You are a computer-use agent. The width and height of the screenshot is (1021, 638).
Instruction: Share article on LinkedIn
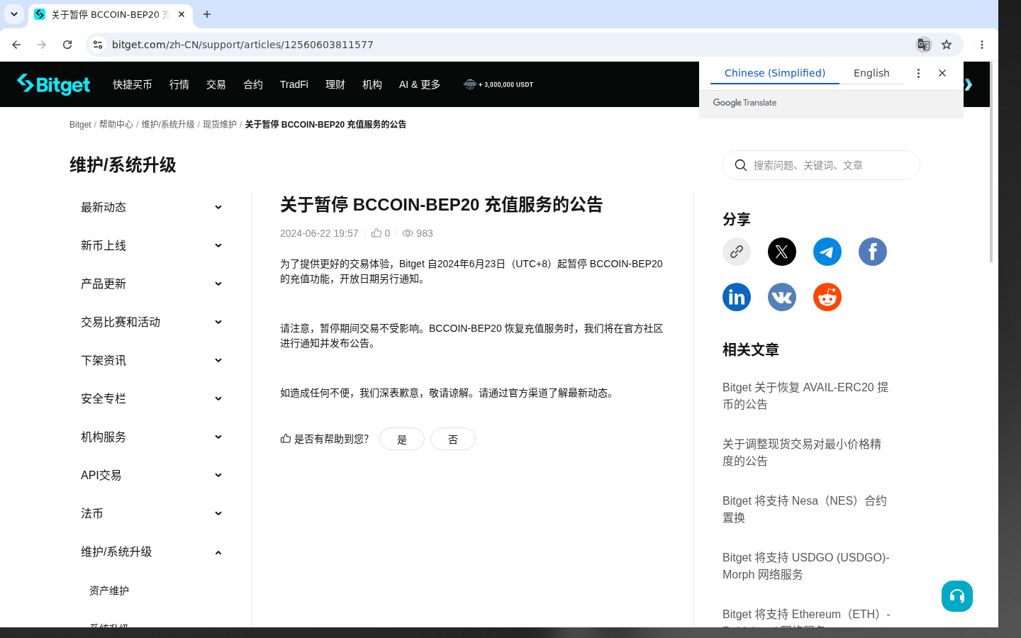[x=737, y=297]
